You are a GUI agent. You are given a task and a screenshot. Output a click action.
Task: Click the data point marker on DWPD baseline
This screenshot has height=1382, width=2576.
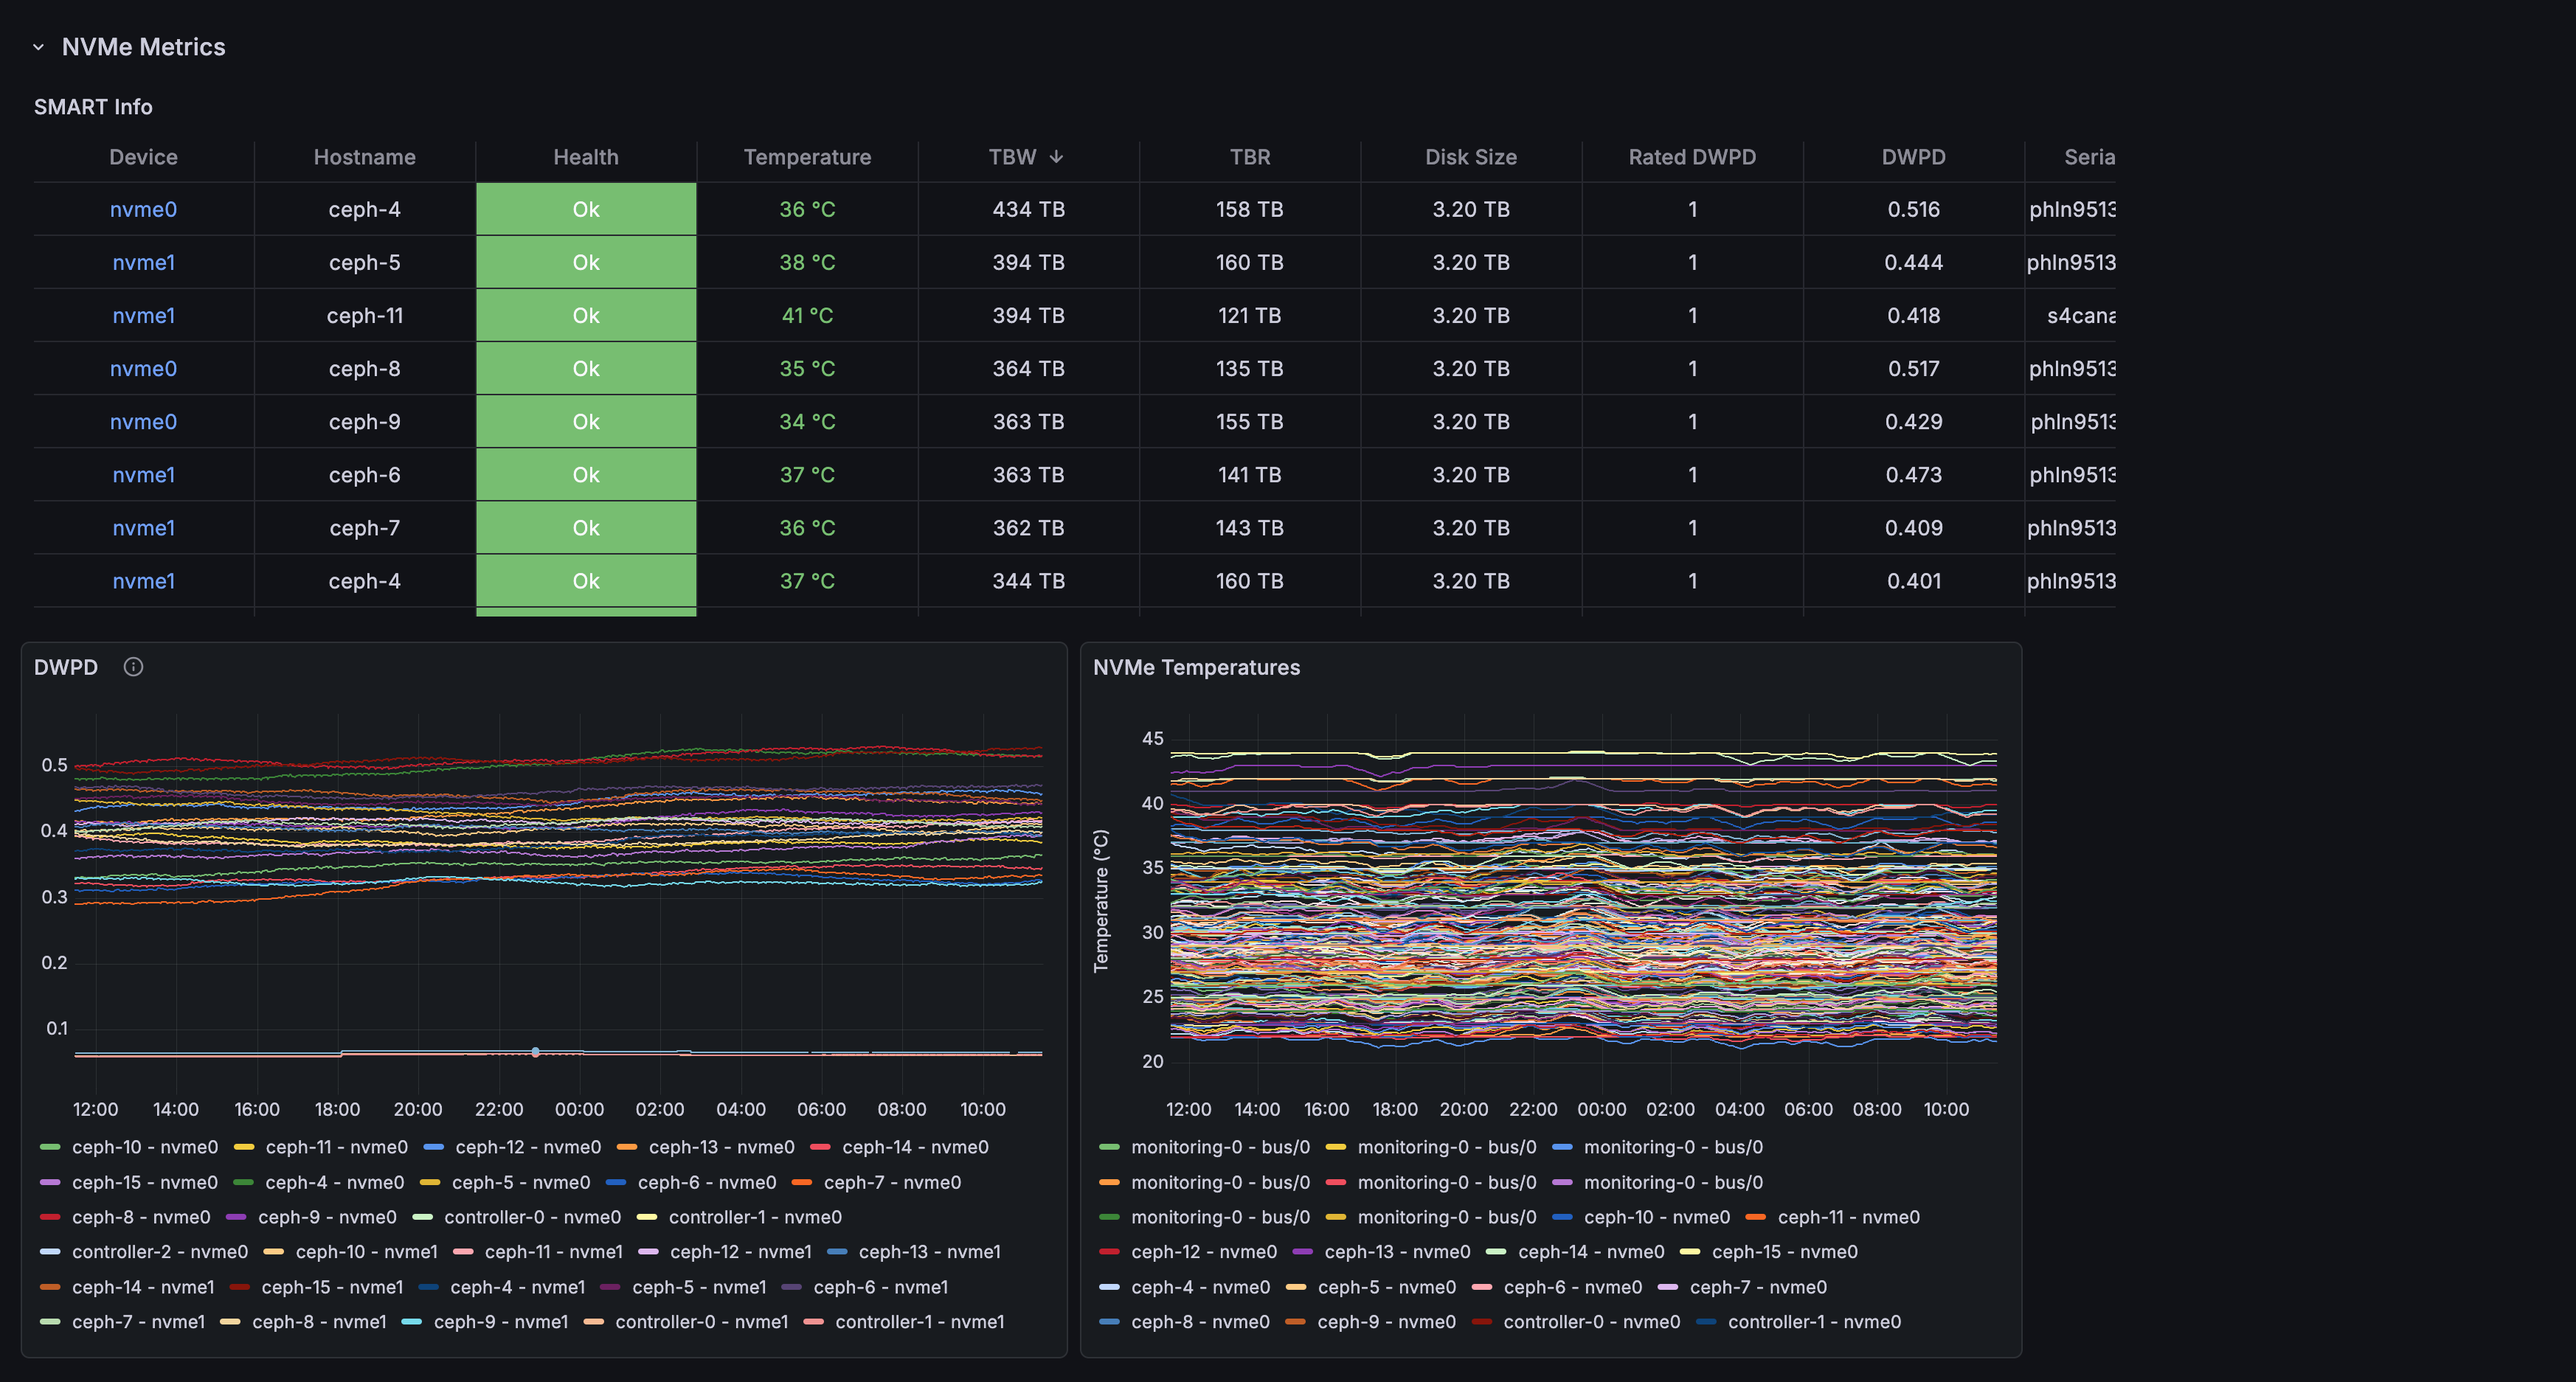(x=535, y=1052)
